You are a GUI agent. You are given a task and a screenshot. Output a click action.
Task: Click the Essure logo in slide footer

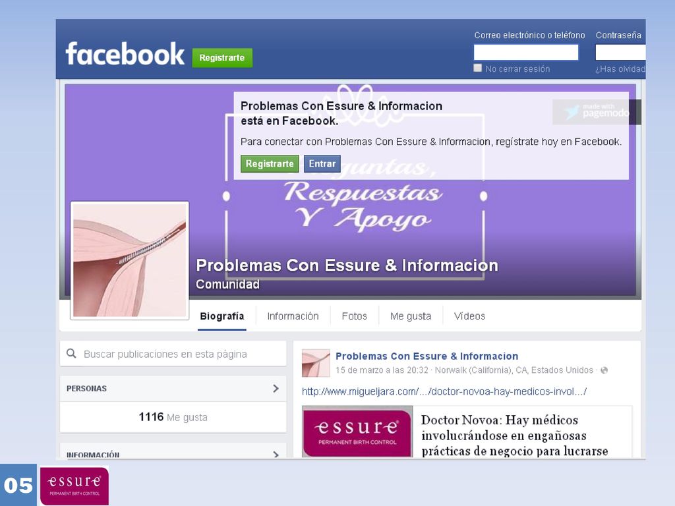coord(74,486)
